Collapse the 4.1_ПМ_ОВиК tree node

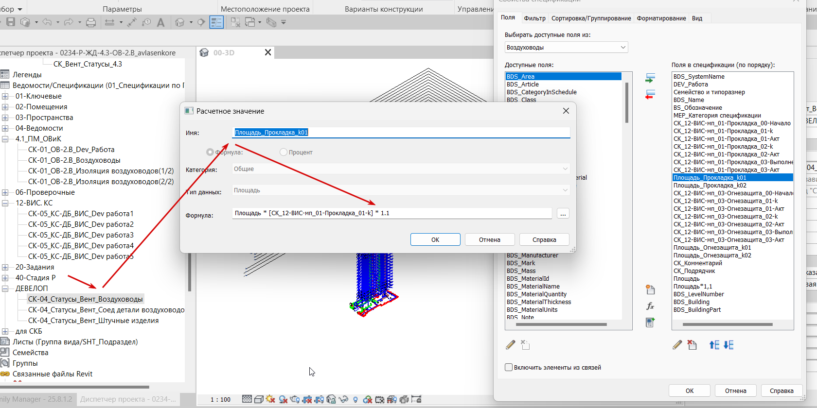click(x=5, y=139)
